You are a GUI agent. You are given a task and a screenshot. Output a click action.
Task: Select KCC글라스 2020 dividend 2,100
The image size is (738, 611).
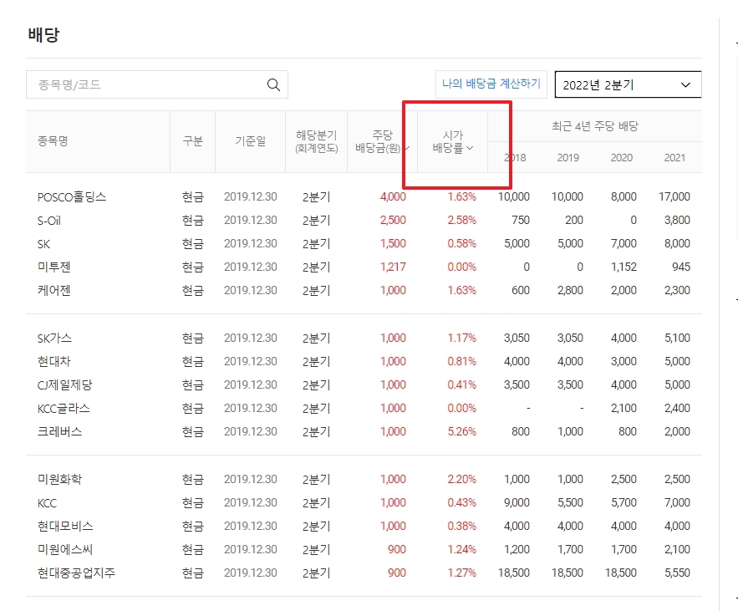[x=623, y=408]
